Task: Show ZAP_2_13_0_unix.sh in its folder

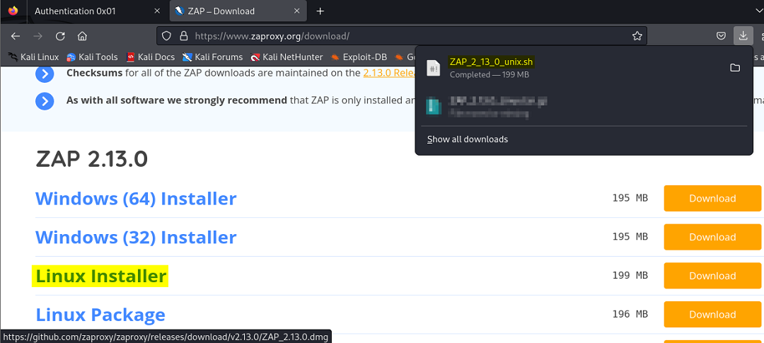Action: tap(735, 68)
